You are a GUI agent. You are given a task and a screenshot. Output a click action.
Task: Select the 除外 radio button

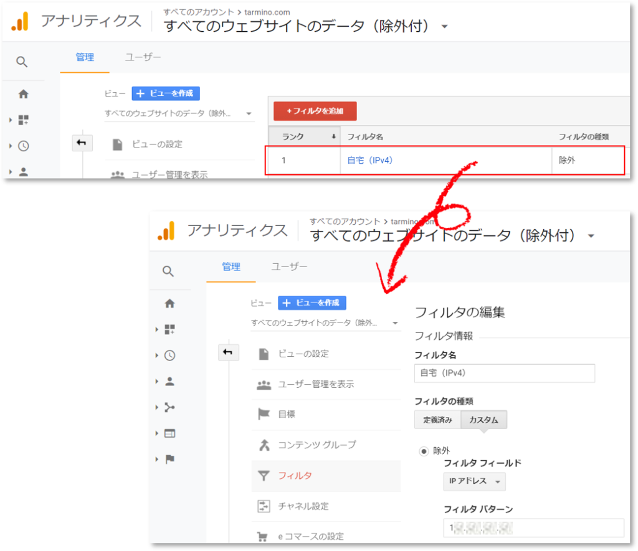tap(424, 451)
